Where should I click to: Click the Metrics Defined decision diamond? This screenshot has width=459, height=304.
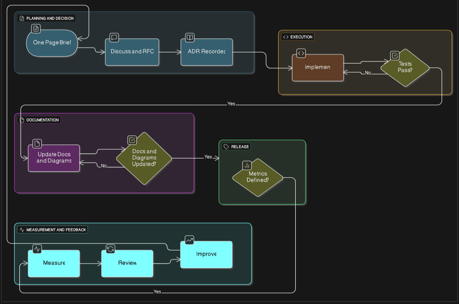click(258, 177)
